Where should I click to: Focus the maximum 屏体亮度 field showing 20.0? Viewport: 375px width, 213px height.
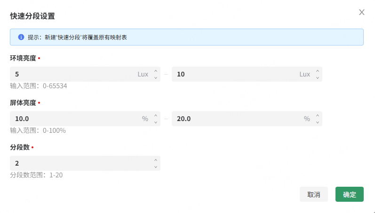tap(233, 119)
